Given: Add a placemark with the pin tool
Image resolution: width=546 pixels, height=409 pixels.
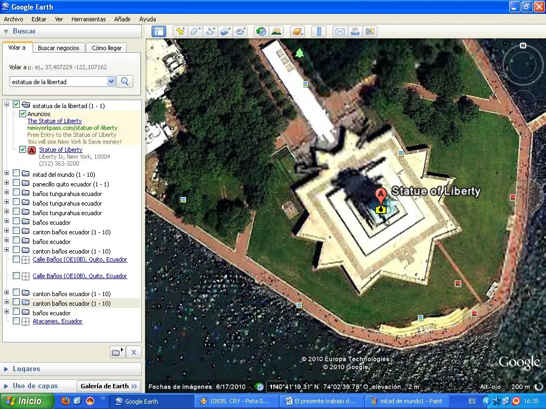Looking at the screenshot, I should [x=180, y=31].
